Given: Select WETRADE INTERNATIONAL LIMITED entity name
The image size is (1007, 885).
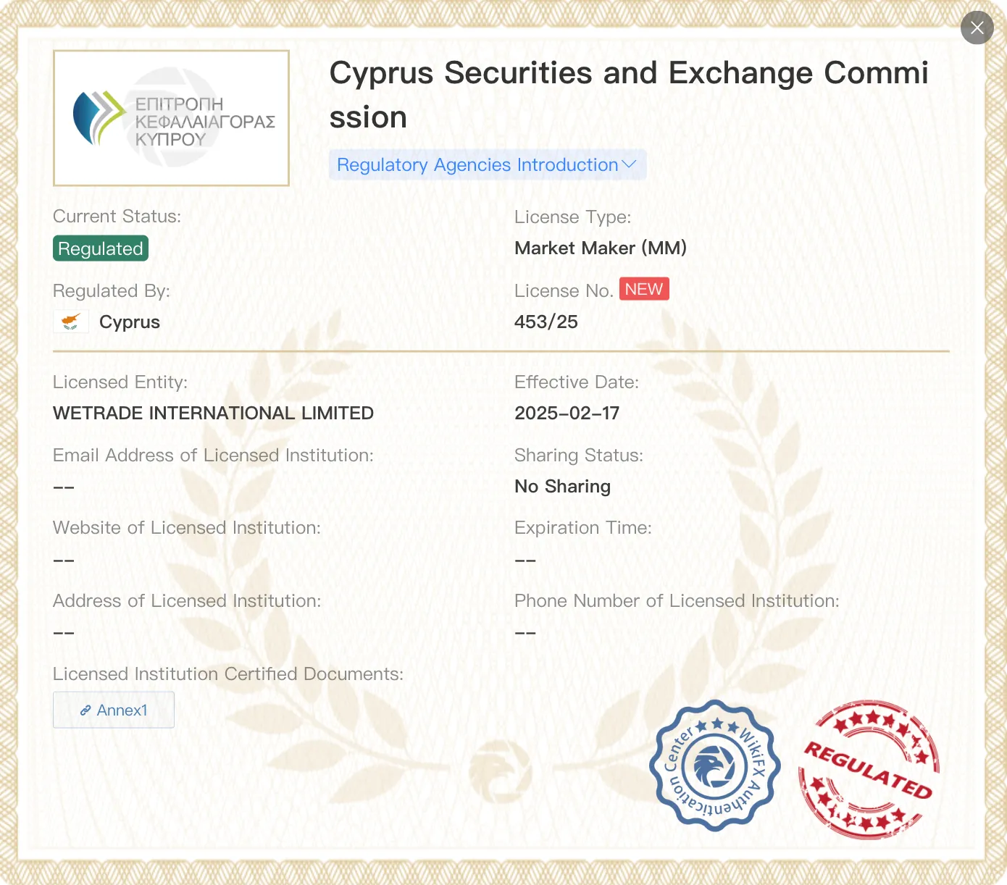Looking at the screenshot, I should (x=213, y=413).
